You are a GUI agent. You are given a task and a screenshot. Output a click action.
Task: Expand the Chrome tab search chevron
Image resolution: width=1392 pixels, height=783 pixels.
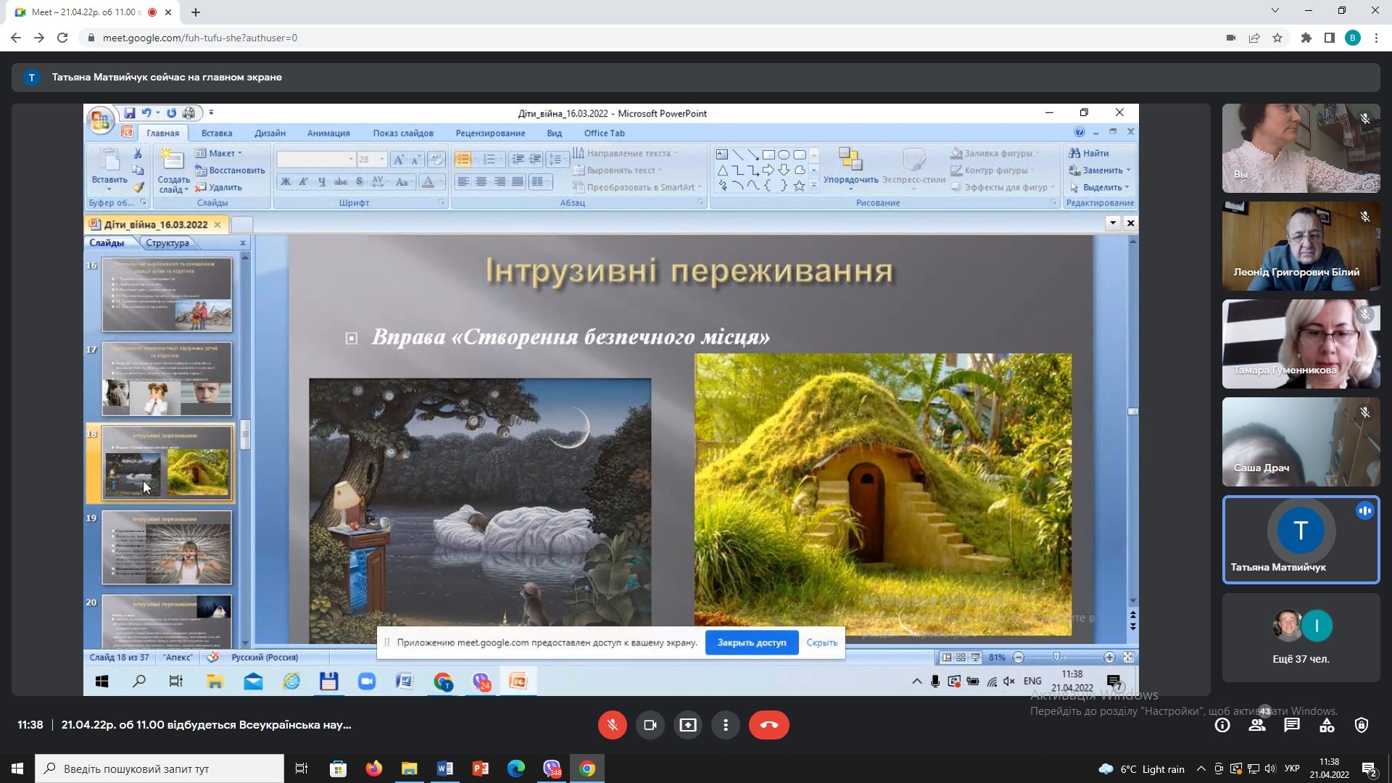pos(1275,11)
